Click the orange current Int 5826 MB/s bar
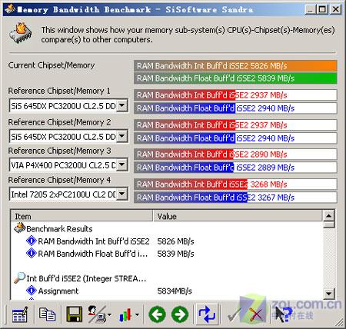This screenshot has width=346, height=329. click(x=235, y=66)
